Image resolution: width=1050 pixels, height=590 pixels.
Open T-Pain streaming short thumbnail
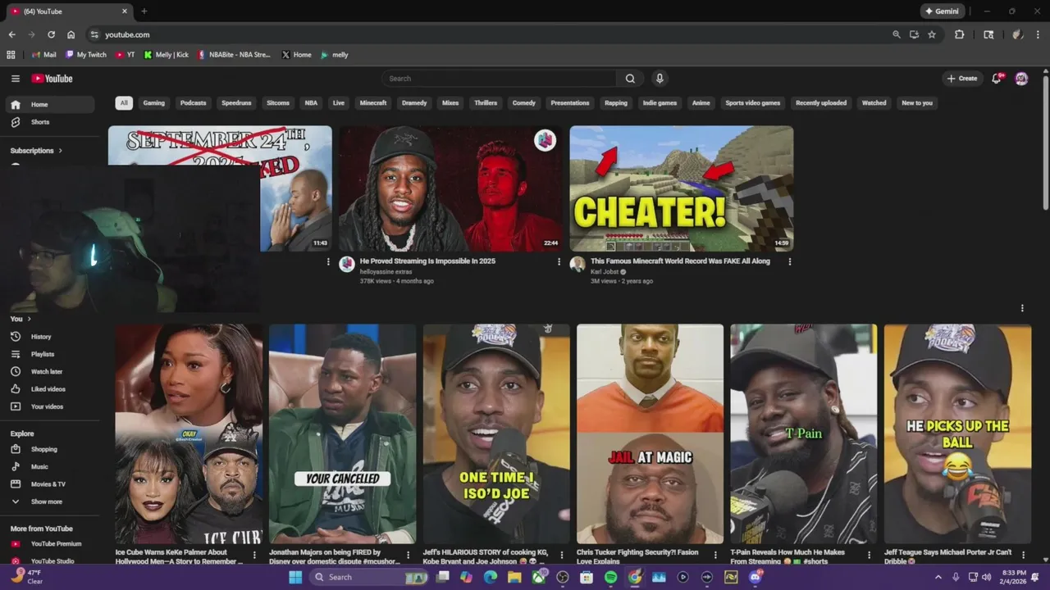coord(804,434)
